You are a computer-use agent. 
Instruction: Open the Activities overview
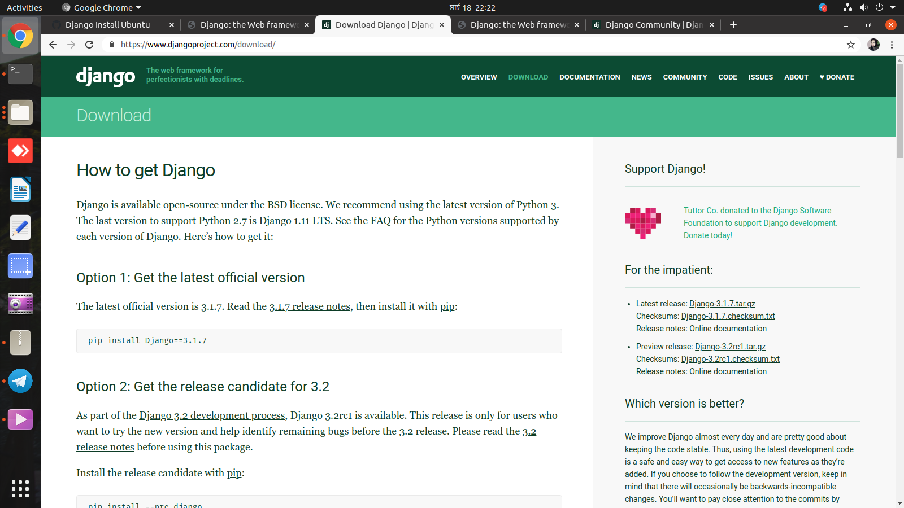24,8
